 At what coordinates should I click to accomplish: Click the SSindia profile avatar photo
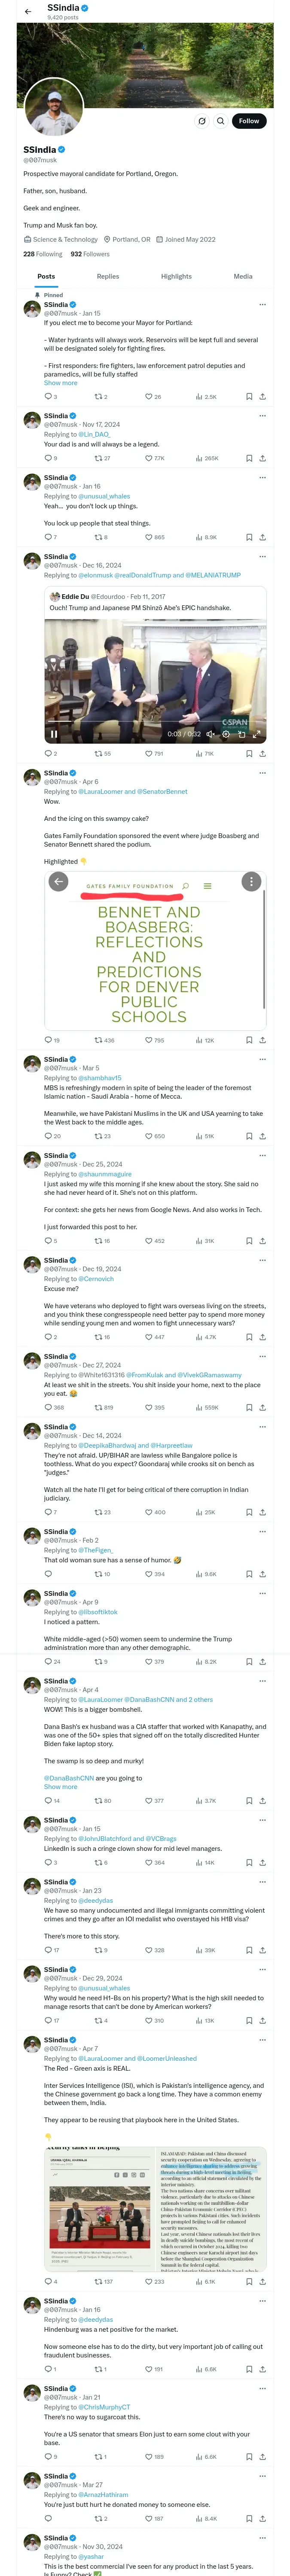point(53,107)
